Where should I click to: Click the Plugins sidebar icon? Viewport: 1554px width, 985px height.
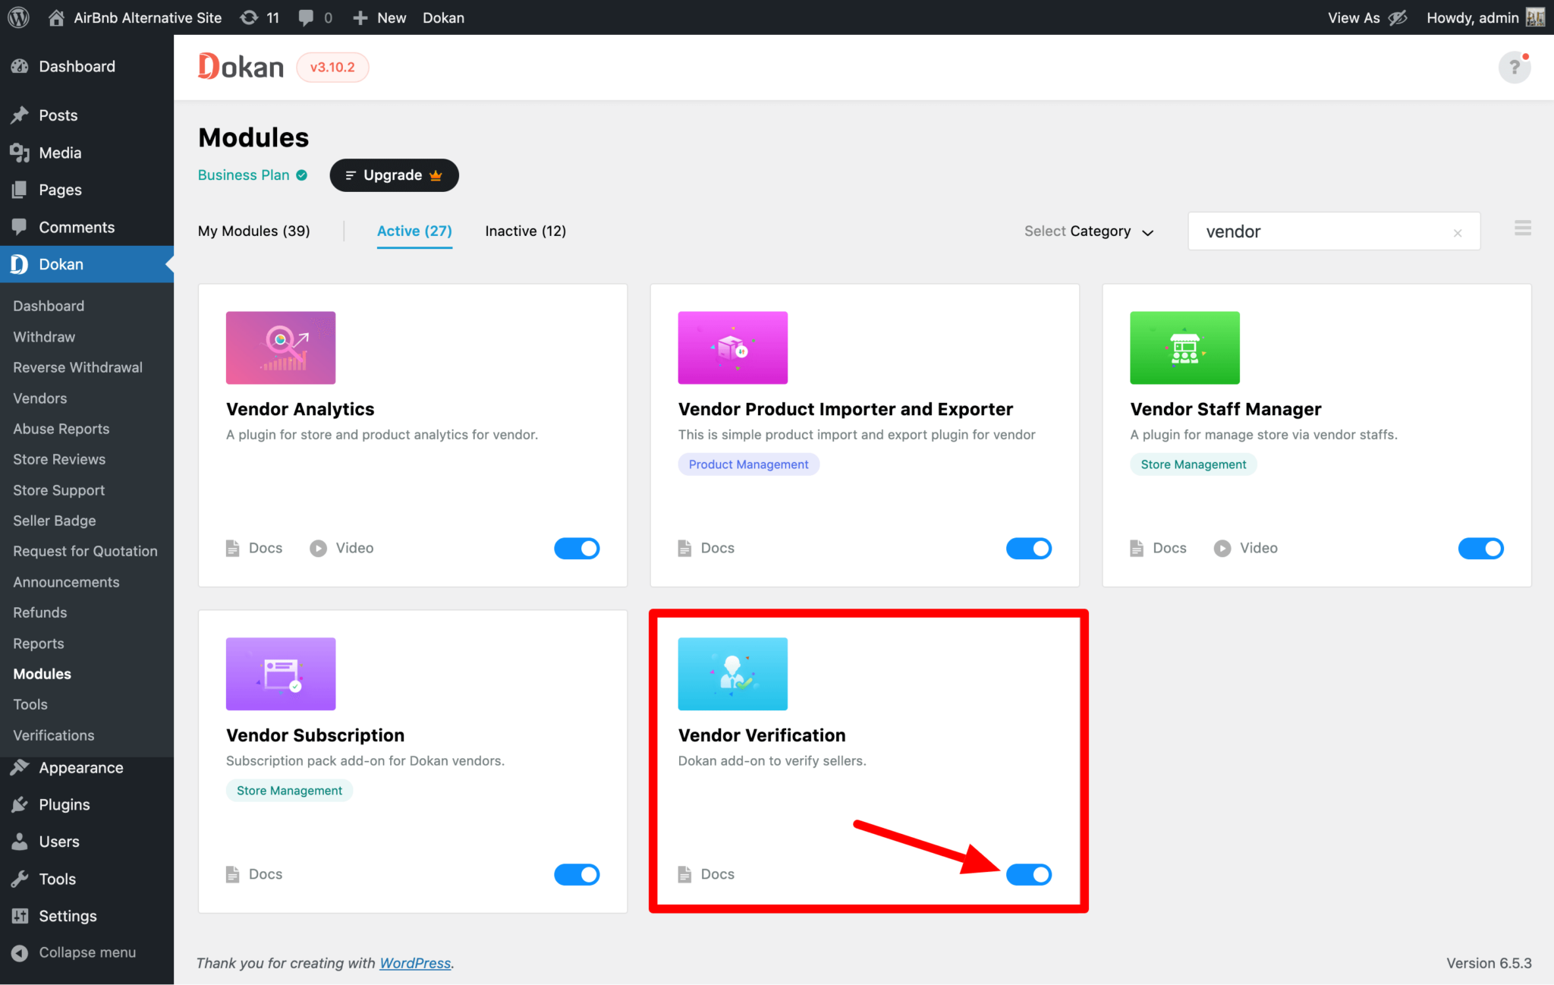[20, 804]
